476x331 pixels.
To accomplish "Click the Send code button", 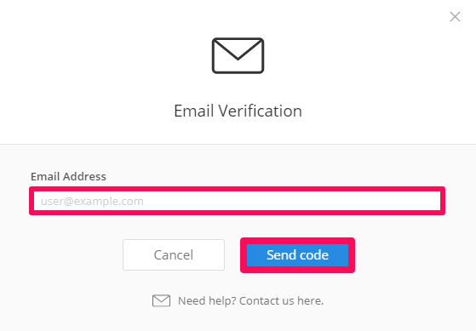I will pos(297,255).
